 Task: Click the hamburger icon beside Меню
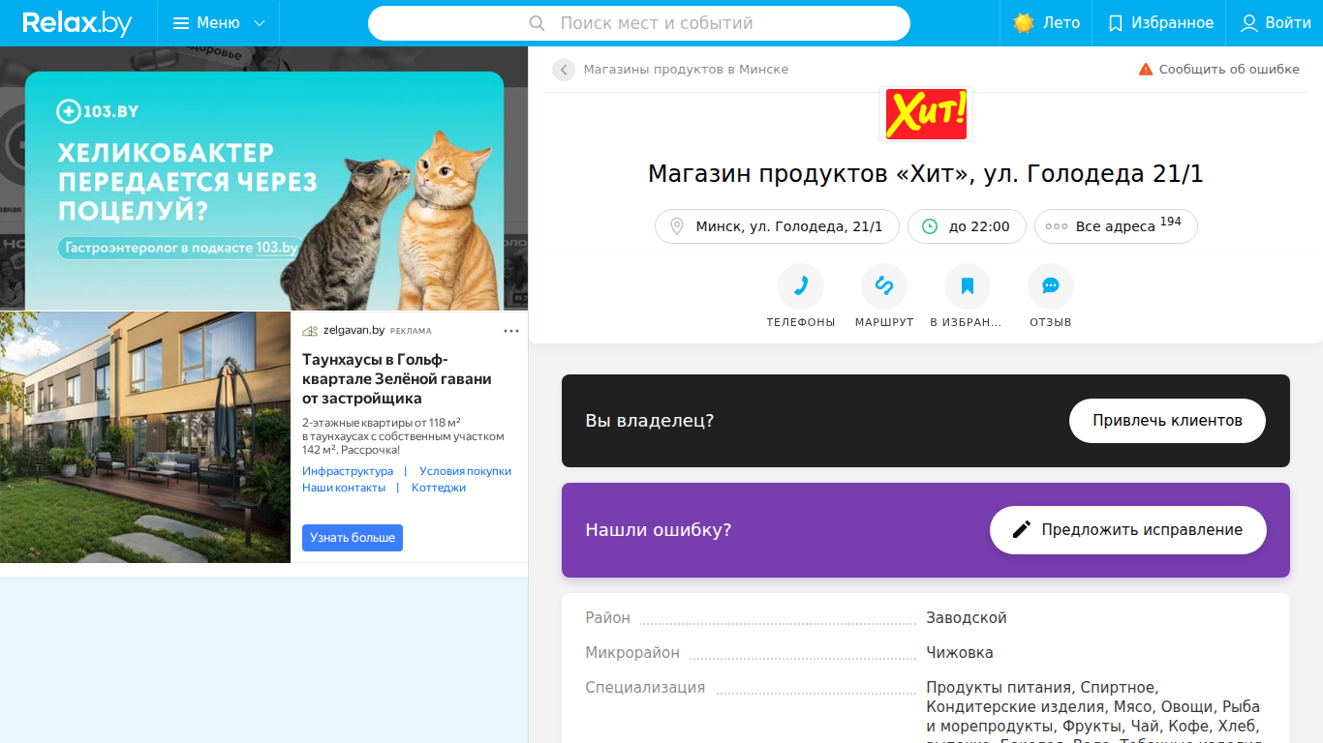(x=181, y=23)
